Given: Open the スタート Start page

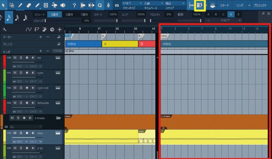Looking at the screenshot, I should click(224, 5).
